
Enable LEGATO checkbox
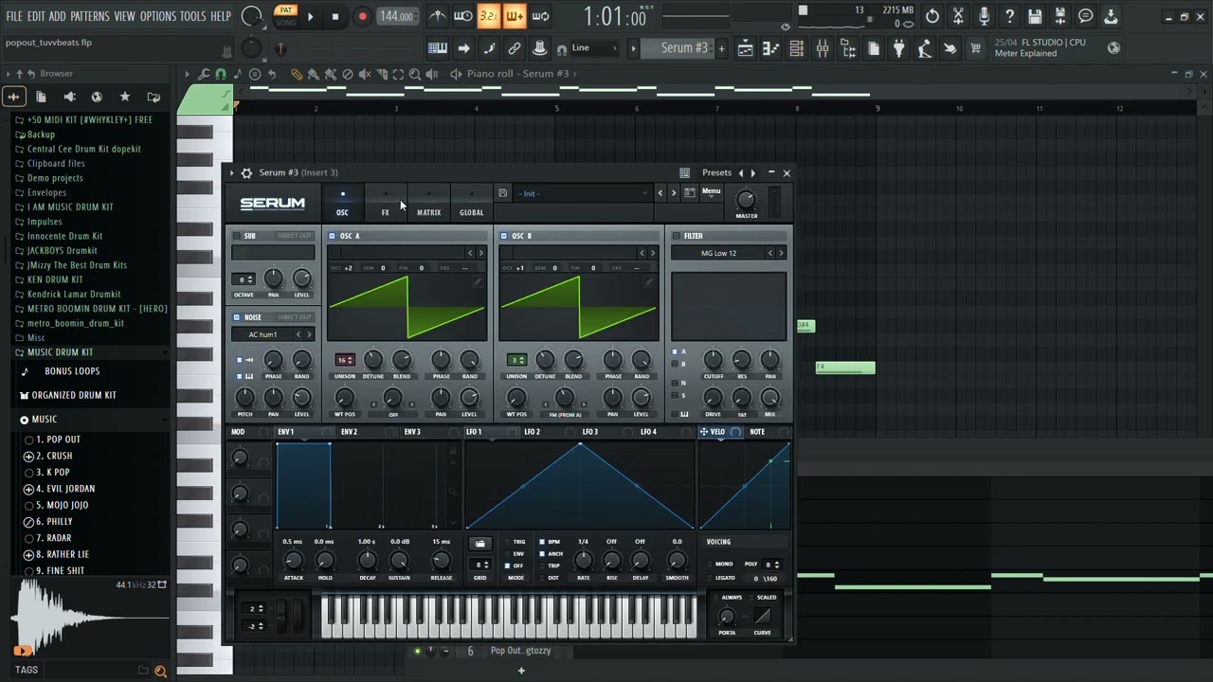711,578
